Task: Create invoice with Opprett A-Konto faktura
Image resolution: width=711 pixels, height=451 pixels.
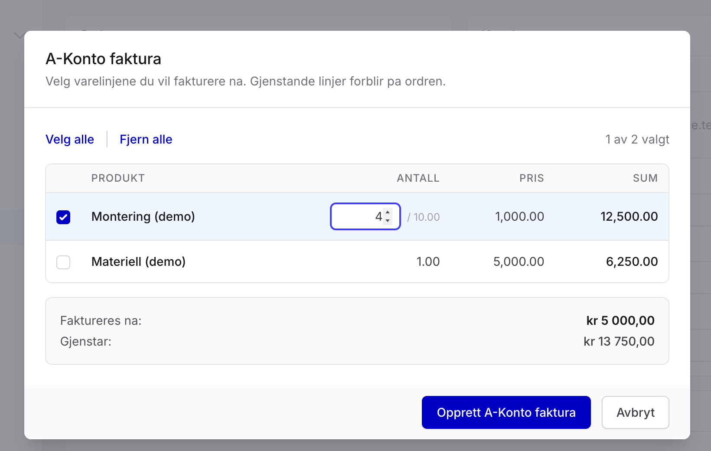Action: [x=506, y=412]
